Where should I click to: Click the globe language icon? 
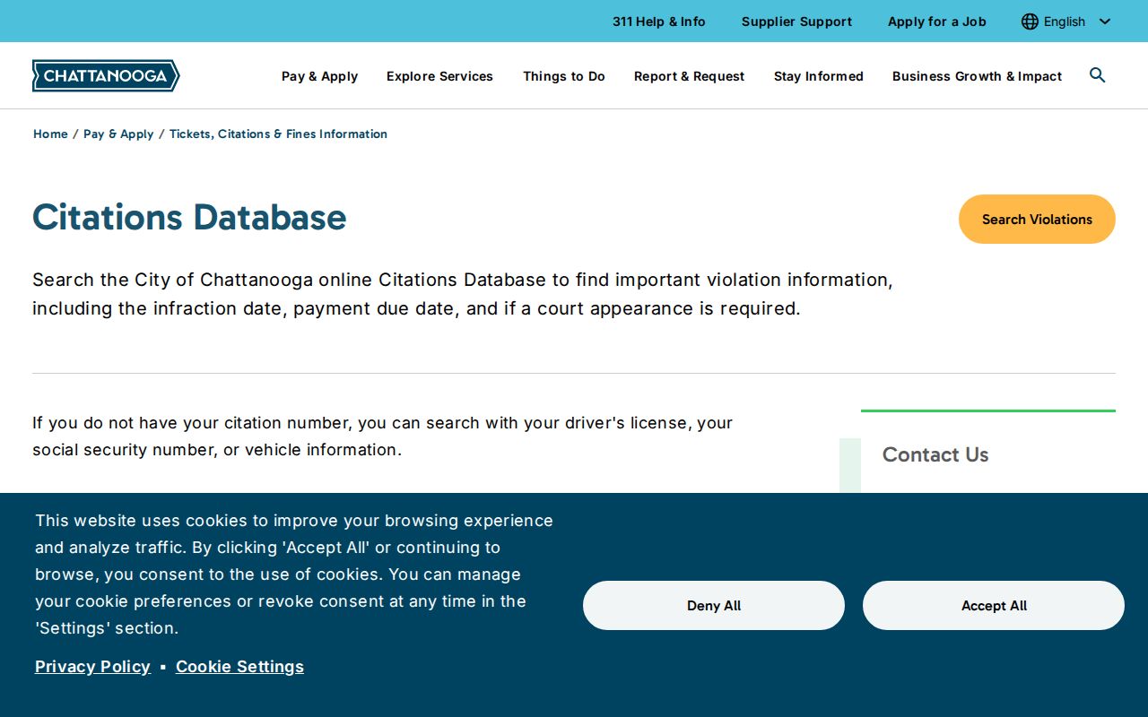[1030, 22]
